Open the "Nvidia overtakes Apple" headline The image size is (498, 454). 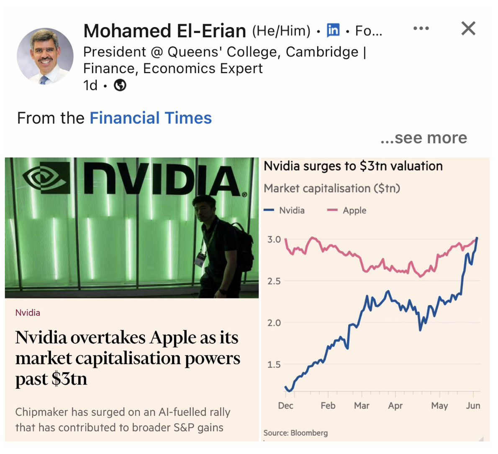(128, 358)
